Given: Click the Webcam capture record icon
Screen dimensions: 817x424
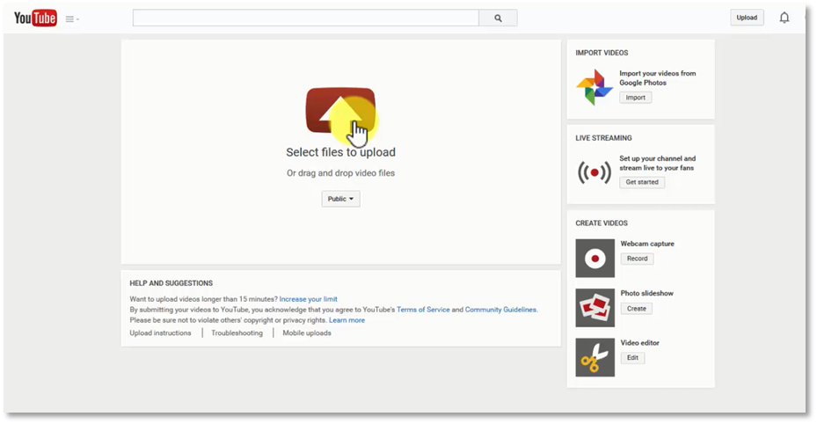Looking at the screenshot, I should click(x=595, y=259).
